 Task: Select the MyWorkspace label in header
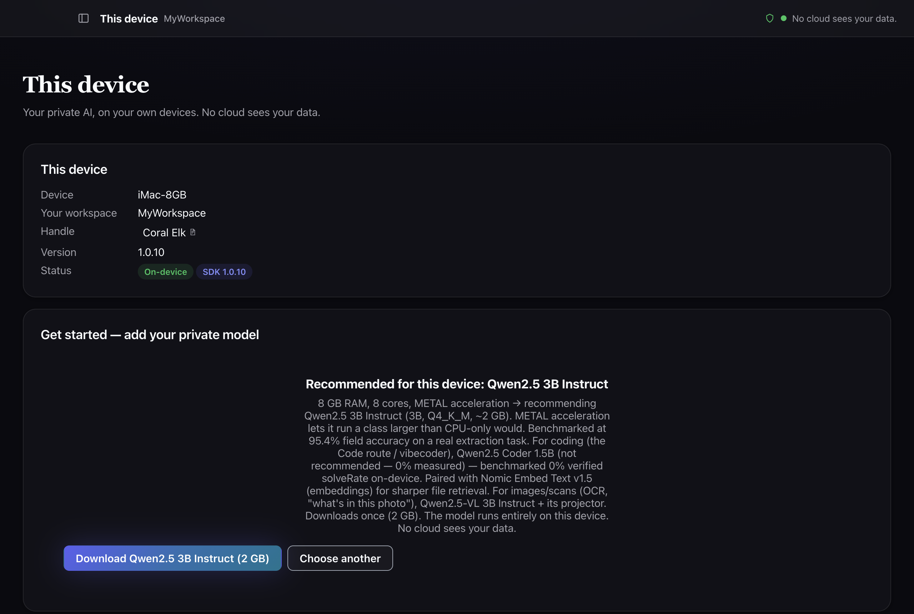pos(194,19)
